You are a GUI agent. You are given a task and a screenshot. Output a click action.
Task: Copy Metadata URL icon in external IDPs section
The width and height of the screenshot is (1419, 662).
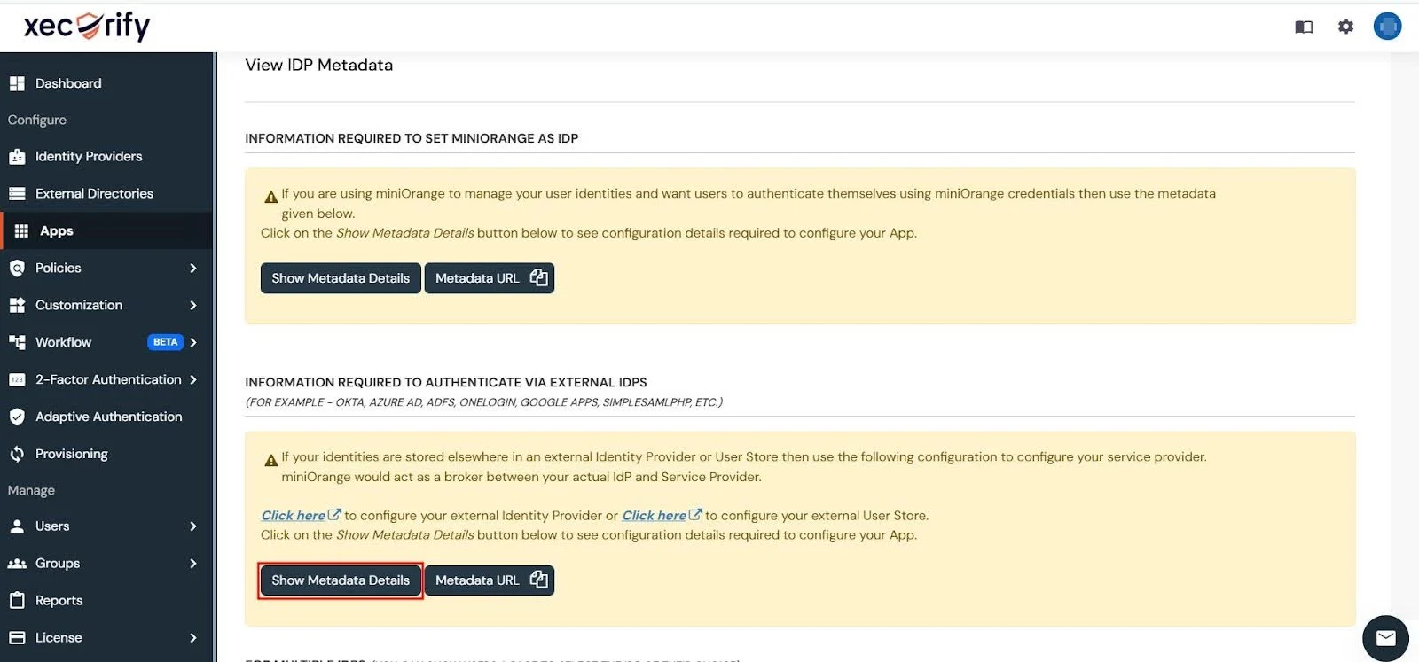click(538, 580)
